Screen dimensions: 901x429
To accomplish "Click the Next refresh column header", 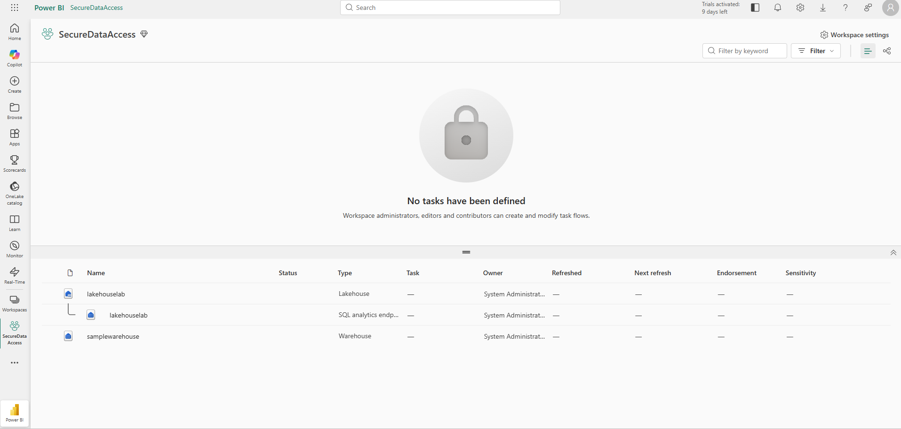I will [x=653, y=273].
